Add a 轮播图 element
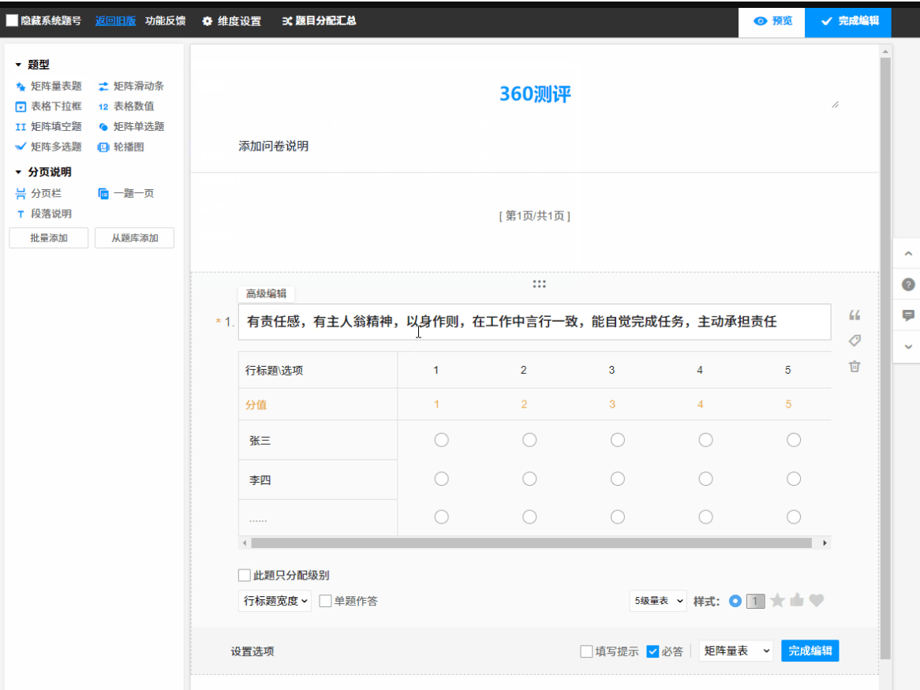The image size is (920, 690). click(x=121, y=147)
